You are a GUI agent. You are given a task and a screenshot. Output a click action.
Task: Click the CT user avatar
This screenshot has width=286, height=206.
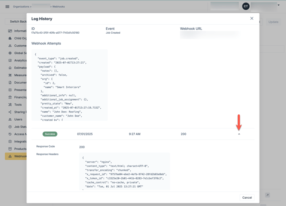(x=245, y=6)
